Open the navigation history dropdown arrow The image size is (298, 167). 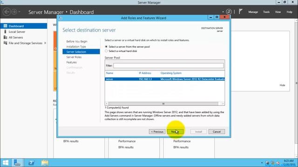[19, 12]
